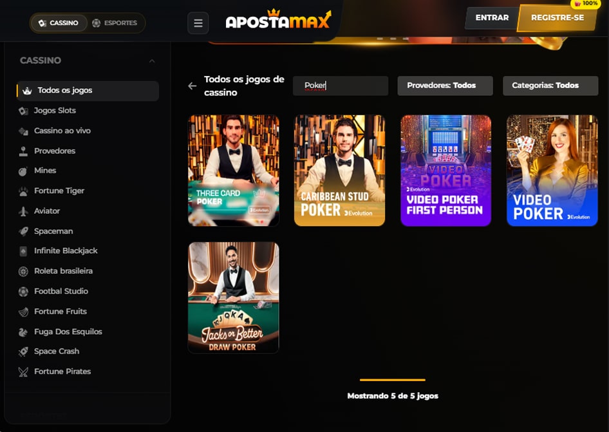This screenshot has width=609, height=432.
Task: Click the REGISTRE-SE button
Action: (x=557, y=18)
